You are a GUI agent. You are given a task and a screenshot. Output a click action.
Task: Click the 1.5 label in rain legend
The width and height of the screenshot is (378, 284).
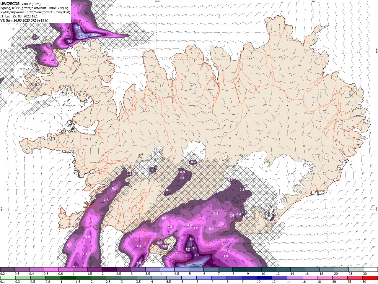78,282
